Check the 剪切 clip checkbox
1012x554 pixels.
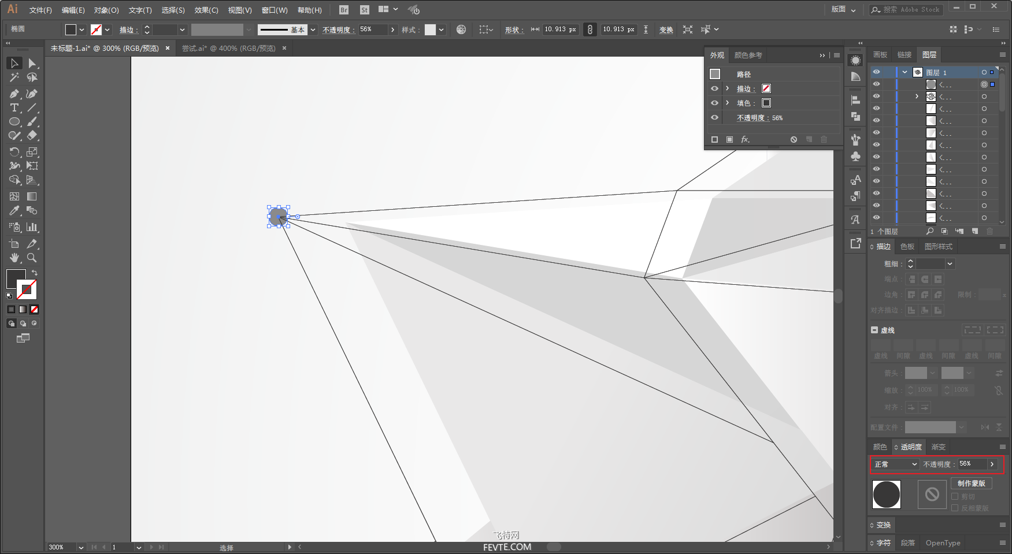point(955,496)
